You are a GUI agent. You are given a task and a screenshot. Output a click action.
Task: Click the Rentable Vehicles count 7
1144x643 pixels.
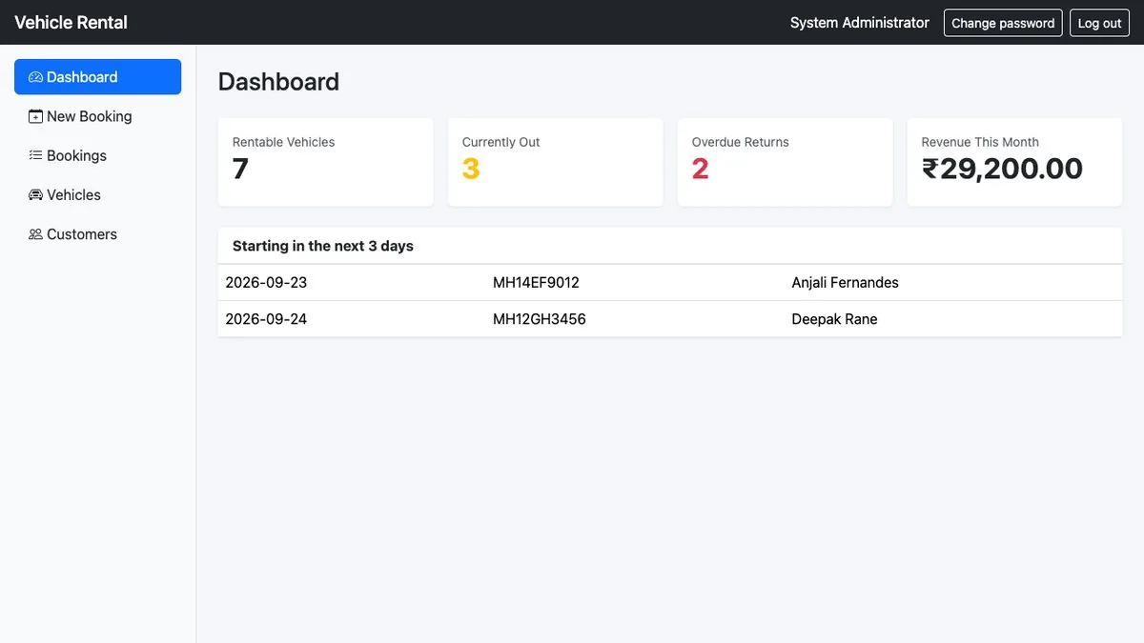tap(240, 170)
